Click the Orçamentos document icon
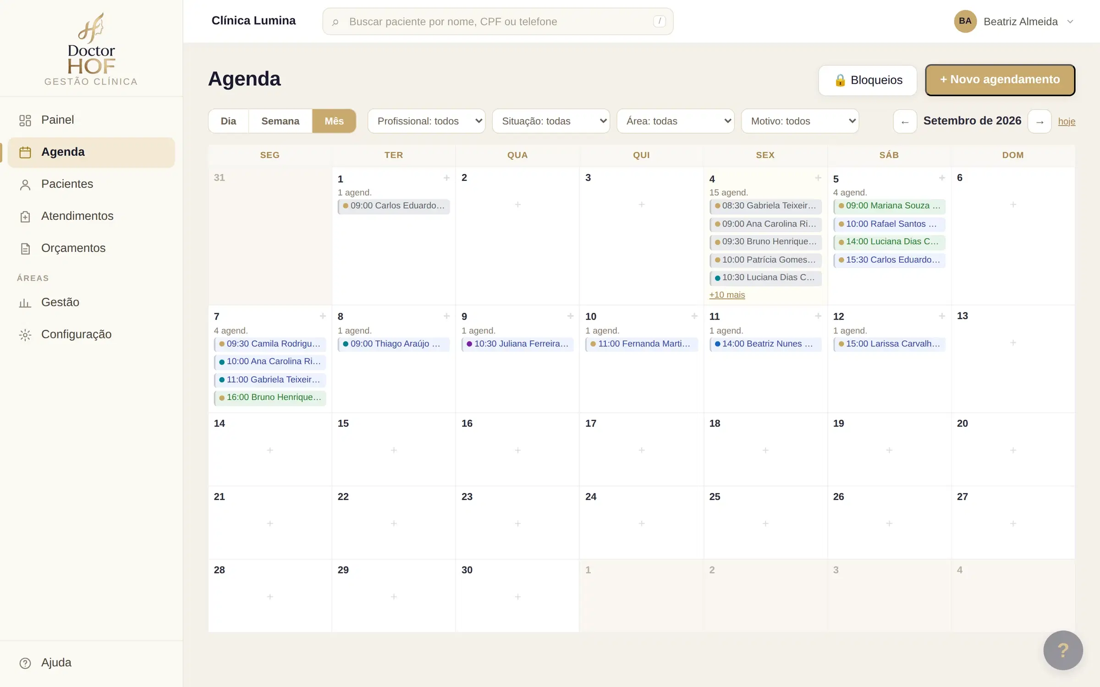Viewport: 1100px width, 687px height. tap(25, 248)
